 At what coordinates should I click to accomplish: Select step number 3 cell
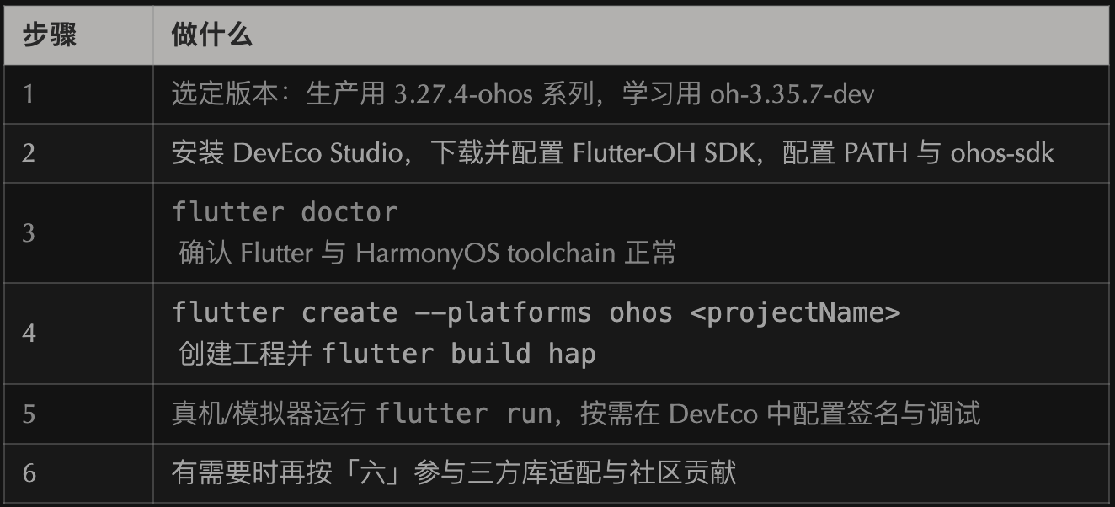[x=29, y=233]
